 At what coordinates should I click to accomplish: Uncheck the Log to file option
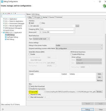30,92
